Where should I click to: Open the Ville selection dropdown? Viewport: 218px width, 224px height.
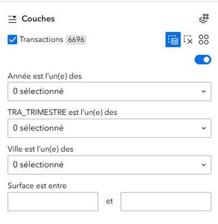click(x=109, y=165)
